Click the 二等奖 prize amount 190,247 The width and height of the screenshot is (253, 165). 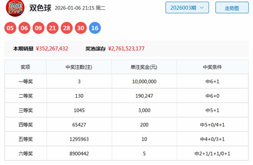click(x=144, y=96)
